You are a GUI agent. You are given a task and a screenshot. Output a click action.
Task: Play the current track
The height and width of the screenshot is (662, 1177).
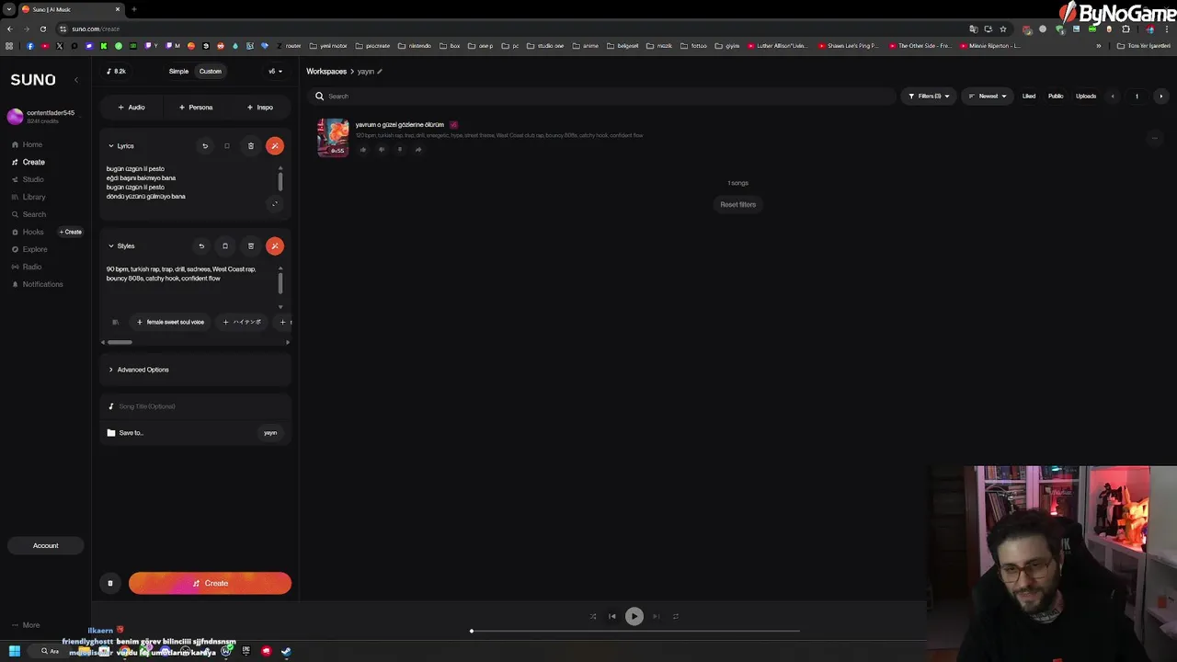click(634, 616)
